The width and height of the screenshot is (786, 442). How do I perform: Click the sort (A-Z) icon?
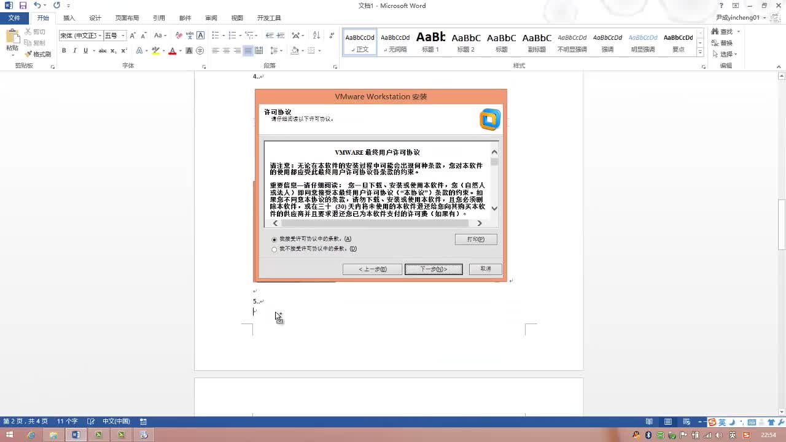(316, 36)
